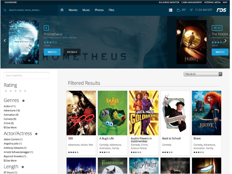Open Genres settings gear
Screen dimensions: 232x174
pos(24,101)
